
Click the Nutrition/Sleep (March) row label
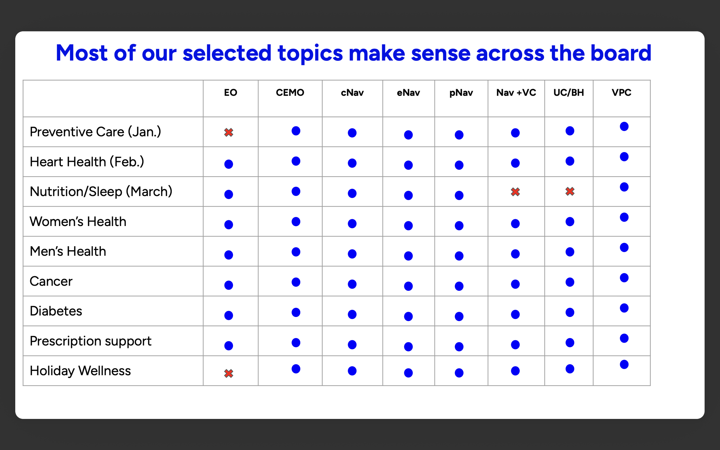pos(101,192)
